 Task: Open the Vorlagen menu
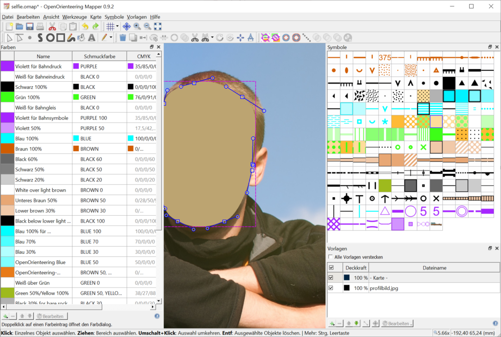pos(137,17)
